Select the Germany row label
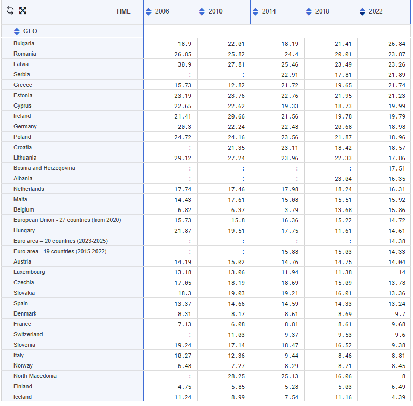 coord(25,126)
